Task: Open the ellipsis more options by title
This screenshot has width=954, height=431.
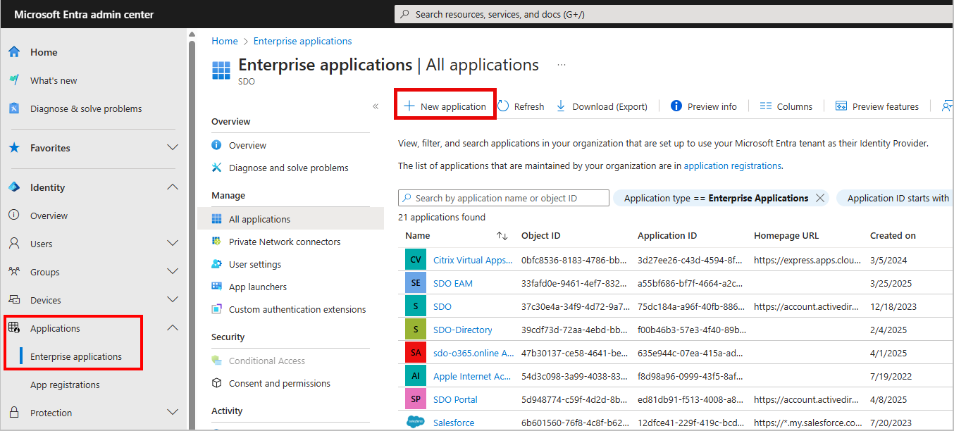Action: pos(562,65)
